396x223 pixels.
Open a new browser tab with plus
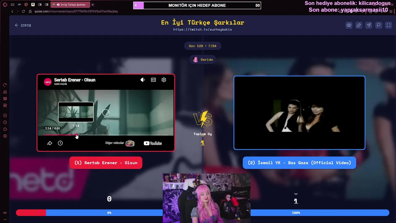[x=93, y=5]
